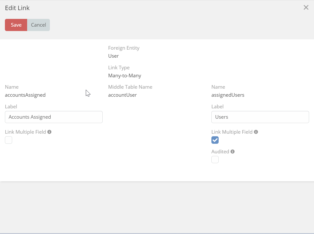Click the Foreign Entity field label
Image resolution: width=314 pixels, height=234 pixels.
124,48
